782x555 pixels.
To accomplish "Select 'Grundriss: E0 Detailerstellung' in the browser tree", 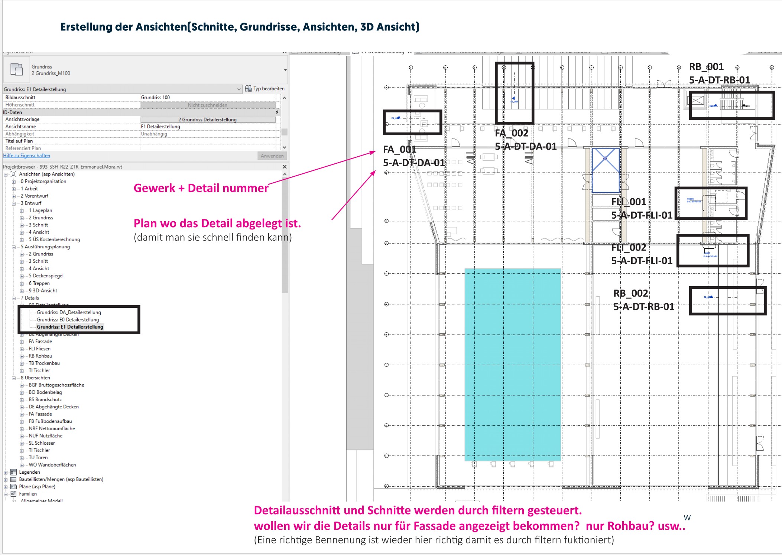I will point(68,320).
